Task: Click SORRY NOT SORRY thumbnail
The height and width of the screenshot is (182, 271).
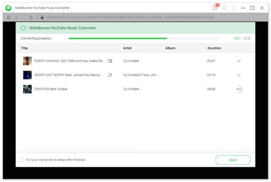Action: tap(27, 75)
